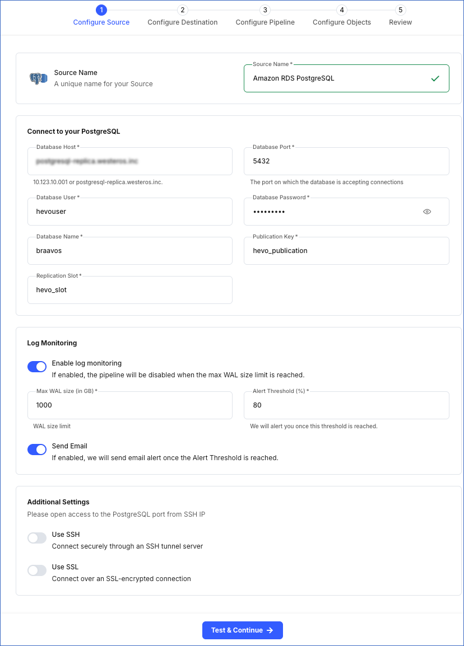
Task: Click the circled step number 4
Action: coord(342,10)
